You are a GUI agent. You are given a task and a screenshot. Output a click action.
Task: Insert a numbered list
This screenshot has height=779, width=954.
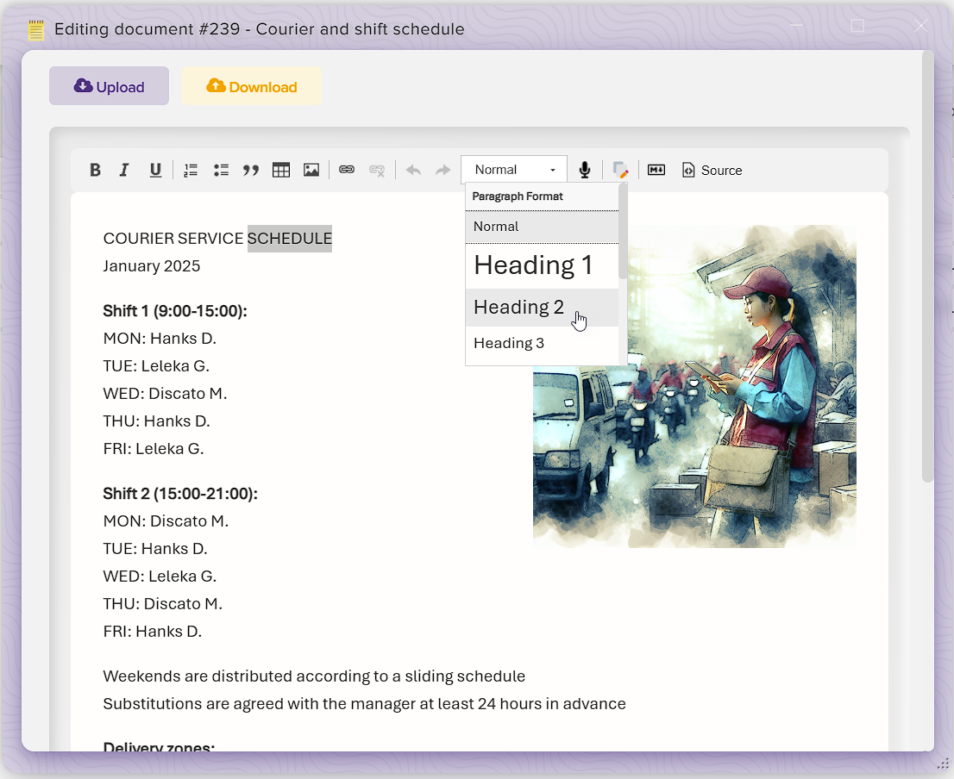191,170
